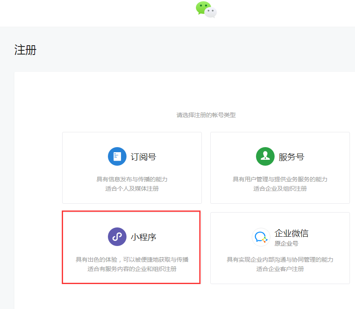Click the 注册 page heading
Image resolution: width=355 pixels, height=309 pixels.
[25, 50]
